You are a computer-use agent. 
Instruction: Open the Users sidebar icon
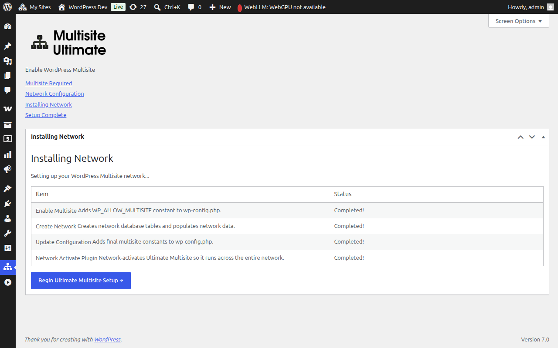[7, 218]
